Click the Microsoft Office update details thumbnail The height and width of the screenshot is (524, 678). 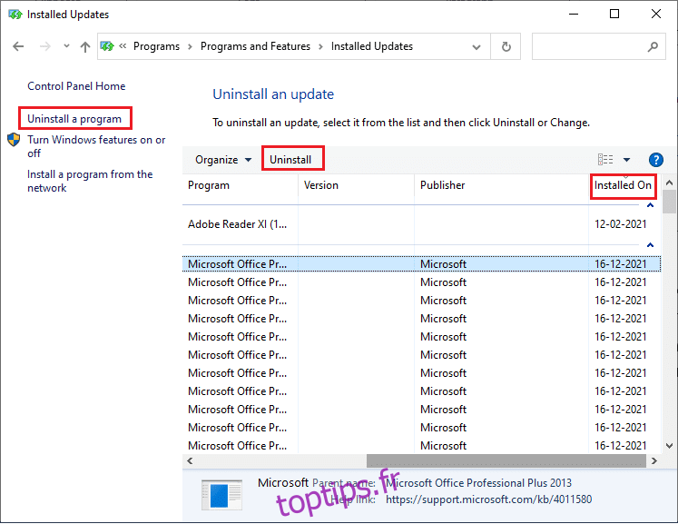click(219, 494)
